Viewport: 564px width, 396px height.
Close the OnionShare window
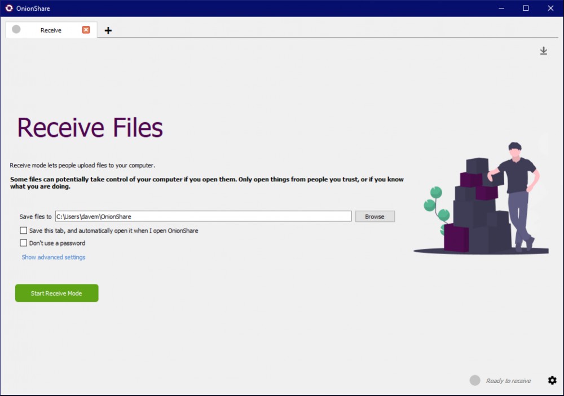(x=550, y=8)
